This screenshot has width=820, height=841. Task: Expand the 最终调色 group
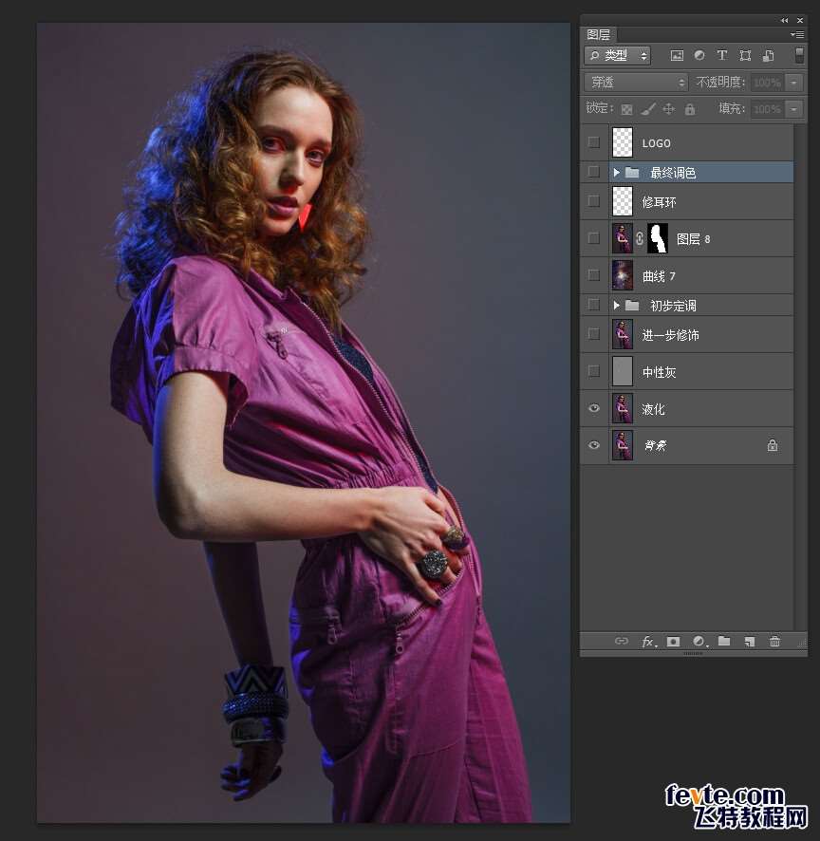coord(616,173)
